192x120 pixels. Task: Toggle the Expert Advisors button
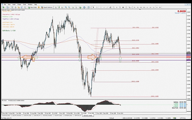click(x=47, y=7)
